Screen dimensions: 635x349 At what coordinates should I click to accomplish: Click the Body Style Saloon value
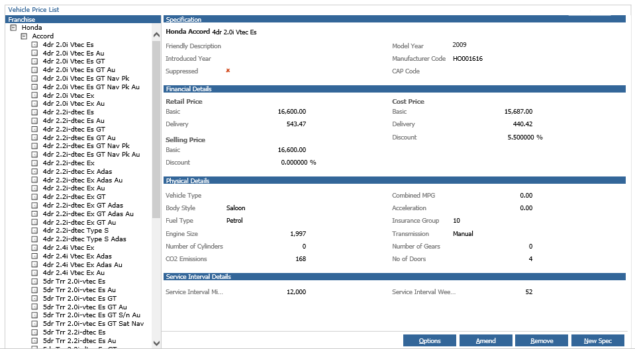pyautogui.click(x=236, y=208)
